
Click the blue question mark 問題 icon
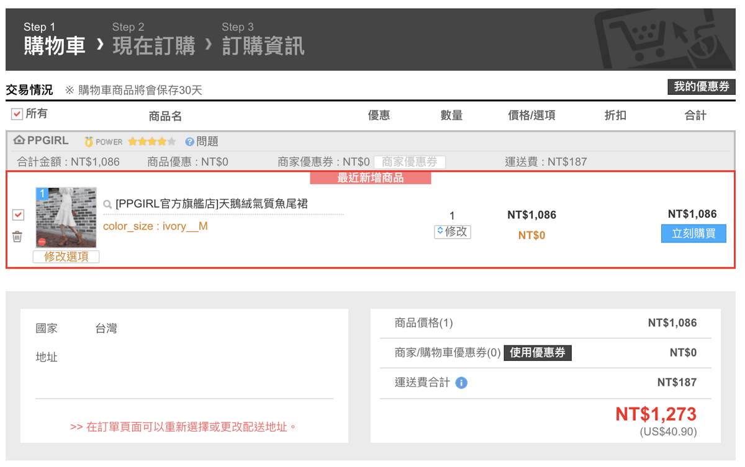tap(189, 142)
